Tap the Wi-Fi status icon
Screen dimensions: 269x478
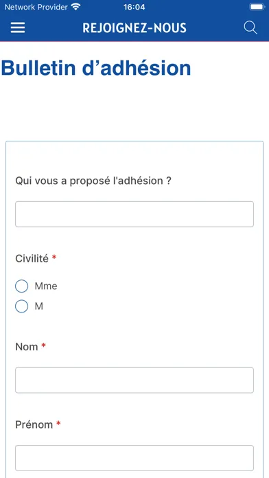coord(75,7)
